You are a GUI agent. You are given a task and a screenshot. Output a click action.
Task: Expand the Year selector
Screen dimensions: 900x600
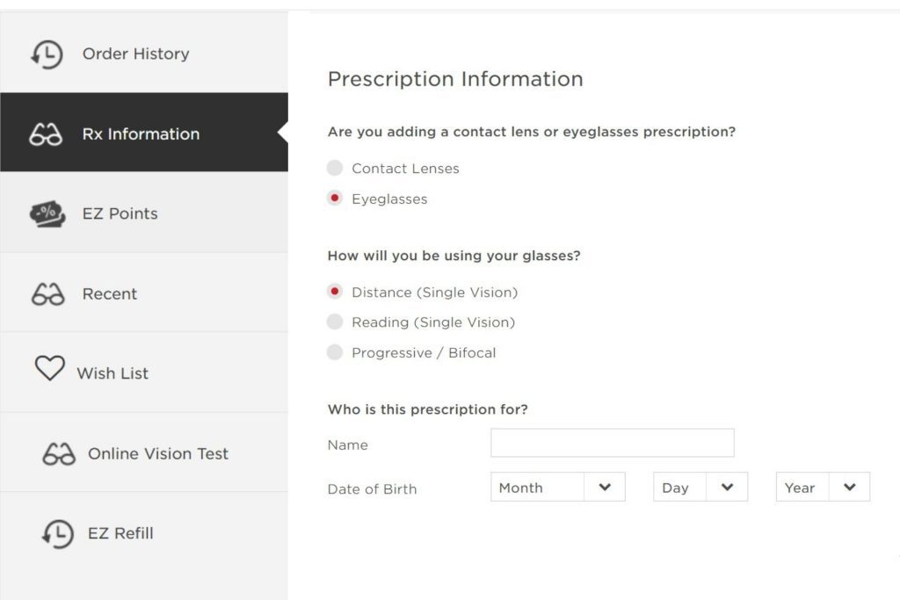(x=822, y=487)
